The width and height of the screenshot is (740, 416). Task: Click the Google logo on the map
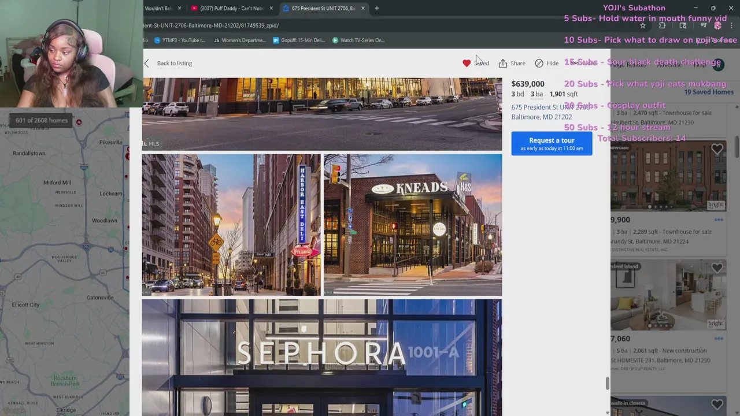(14, 411)
